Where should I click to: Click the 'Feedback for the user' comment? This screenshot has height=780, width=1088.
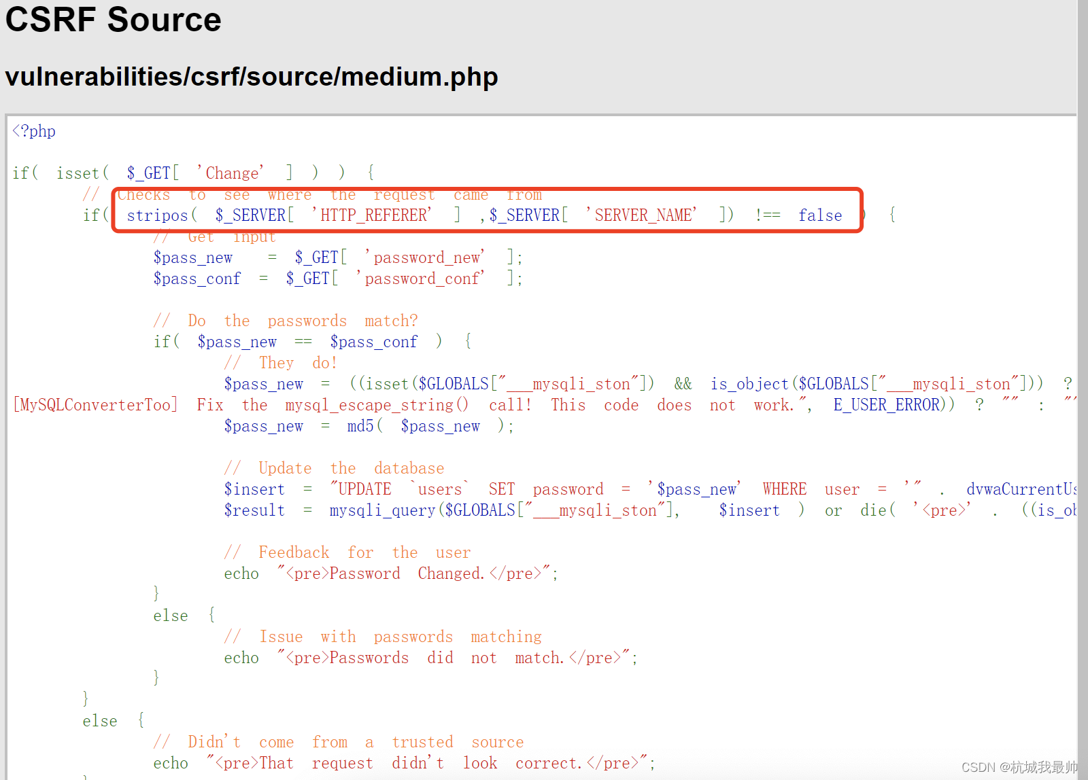[x=347, y=552]
